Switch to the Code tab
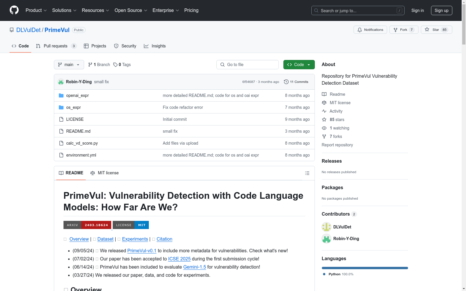 point(20,46)
